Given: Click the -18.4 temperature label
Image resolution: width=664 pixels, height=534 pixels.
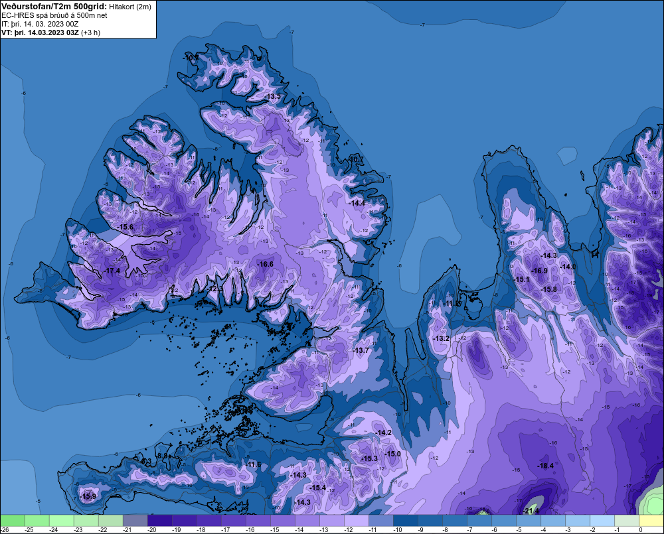Looking at the screenshot, I should tap(545, 466).
